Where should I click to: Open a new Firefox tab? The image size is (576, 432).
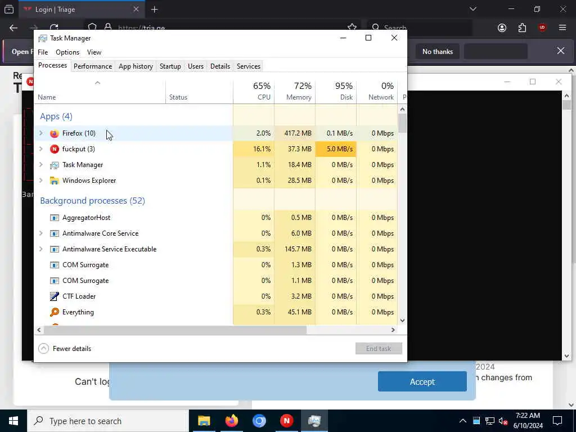point(154,10)
